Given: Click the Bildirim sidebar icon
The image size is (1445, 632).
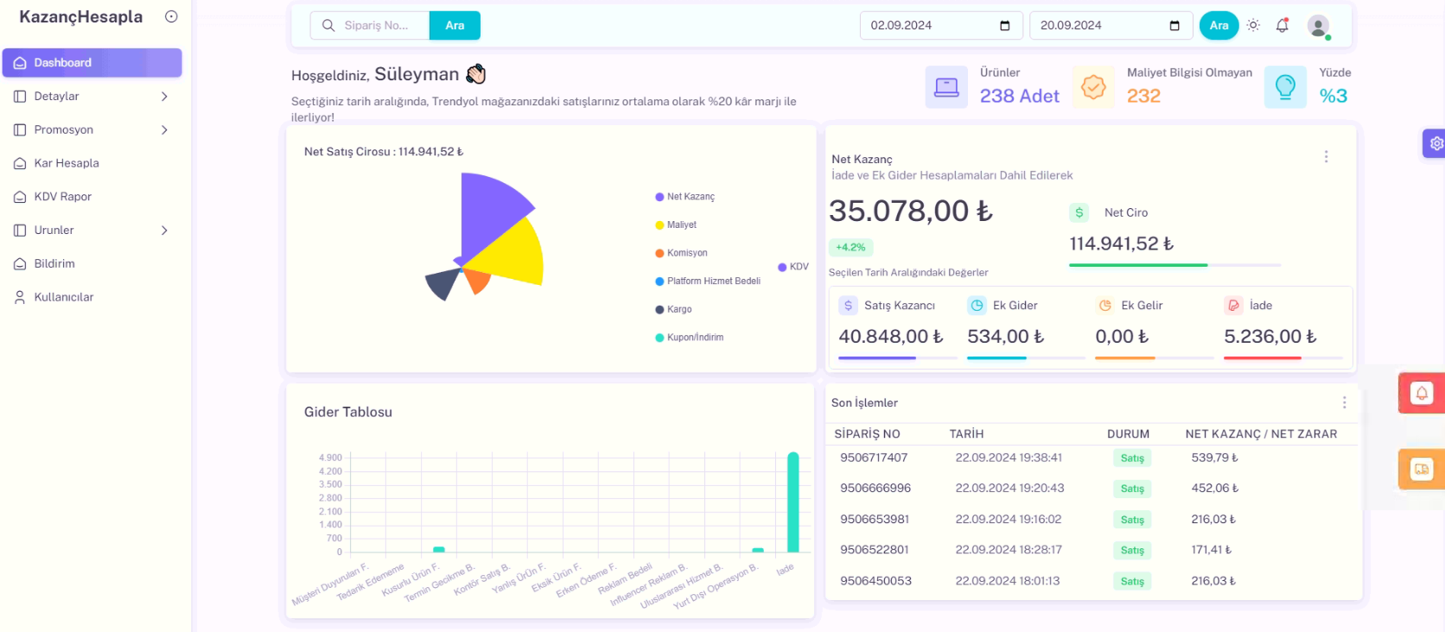Looking at the screenshot, I should (20, 264).
